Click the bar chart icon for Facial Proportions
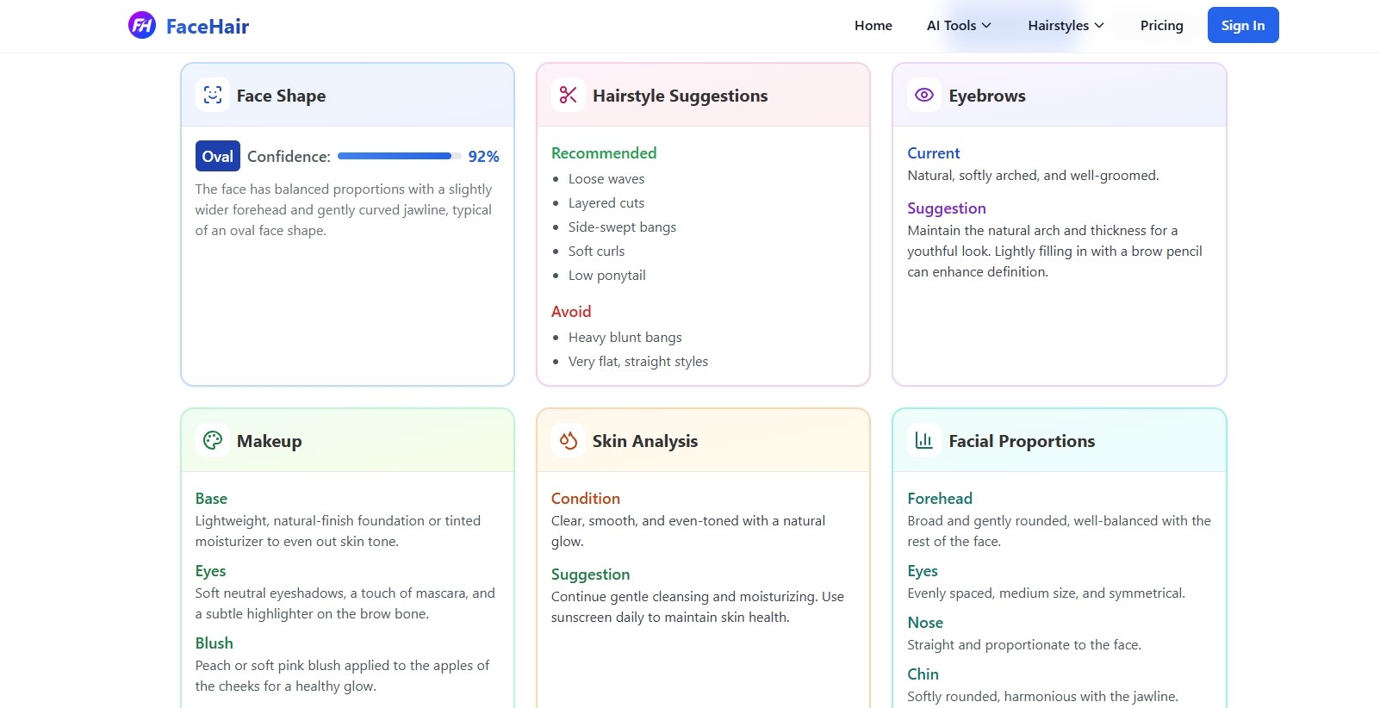 tap(923, 441)
